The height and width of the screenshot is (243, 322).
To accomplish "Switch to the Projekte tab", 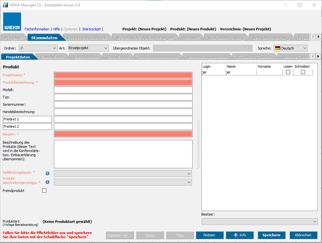I will (13, 38).
